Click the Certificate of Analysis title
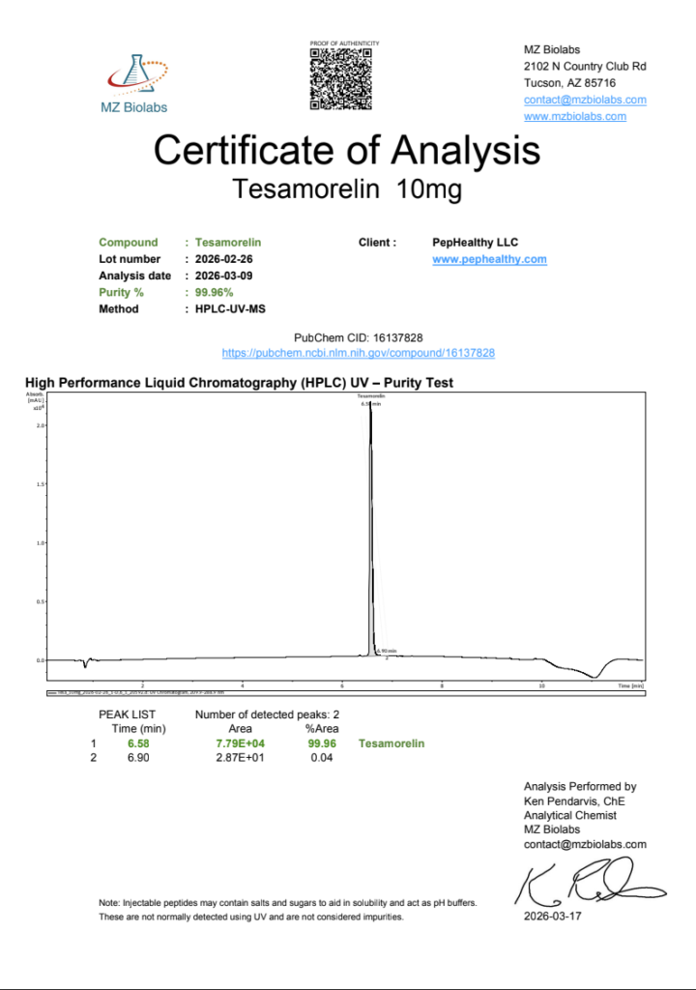This screenshot has height=990, width=696. pyautogui.click(x=347, y=151)
